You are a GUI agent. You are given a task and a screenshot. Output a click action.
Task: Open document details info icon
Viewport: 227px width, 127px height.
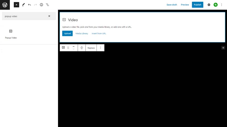pos(41,5)
